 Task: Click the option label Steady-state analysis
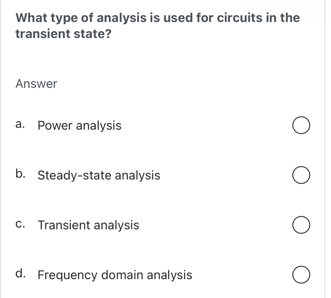pos(99,175)
